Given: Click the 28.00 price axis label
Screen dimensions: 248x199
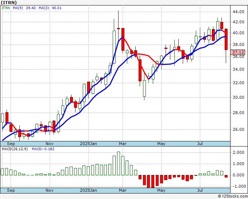Looking at the screenshot, I should [x=238, y=113].
